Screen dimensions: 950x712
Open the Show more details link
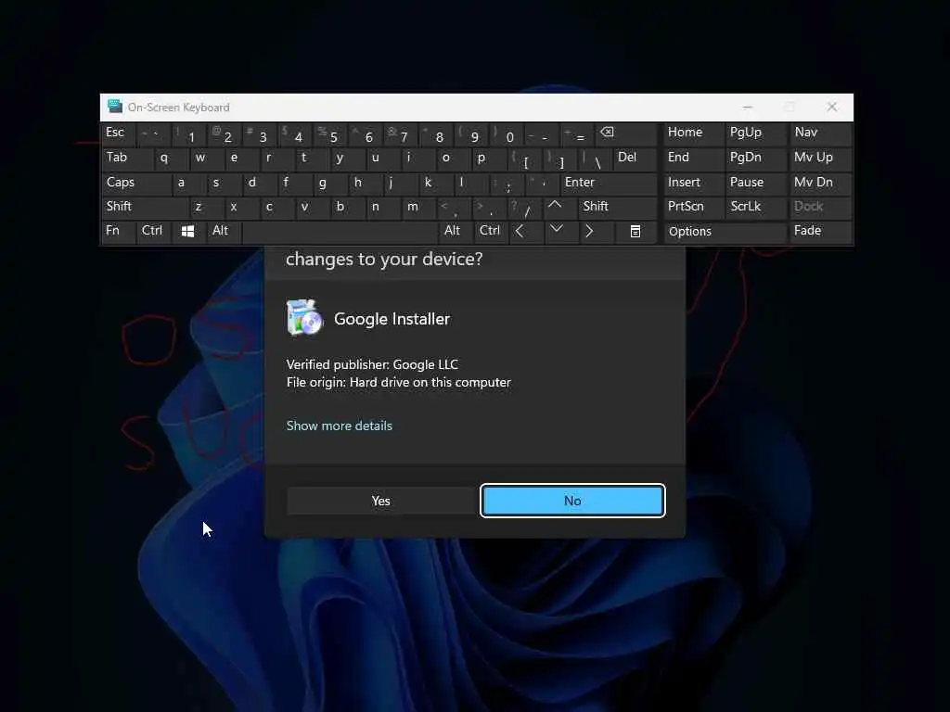pyautogui.click(x=340, y=426)
